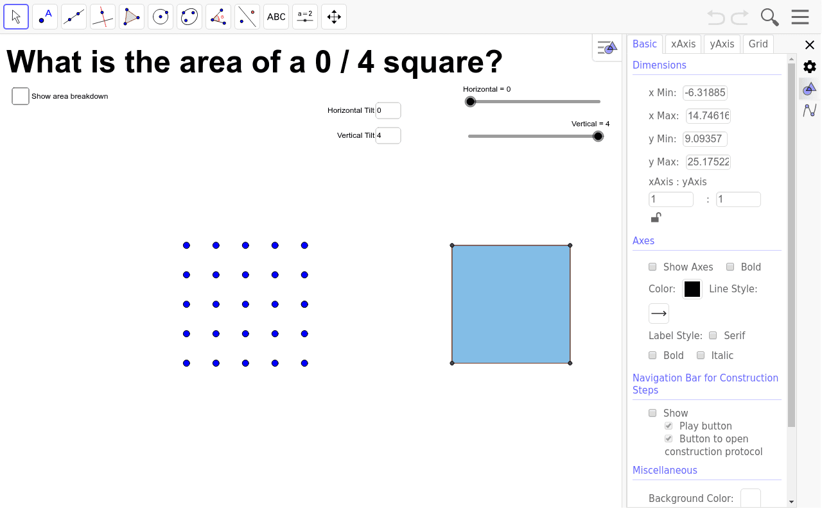Click the Vertical Tilt input box

pyautogui.click(x=389, y=135)
